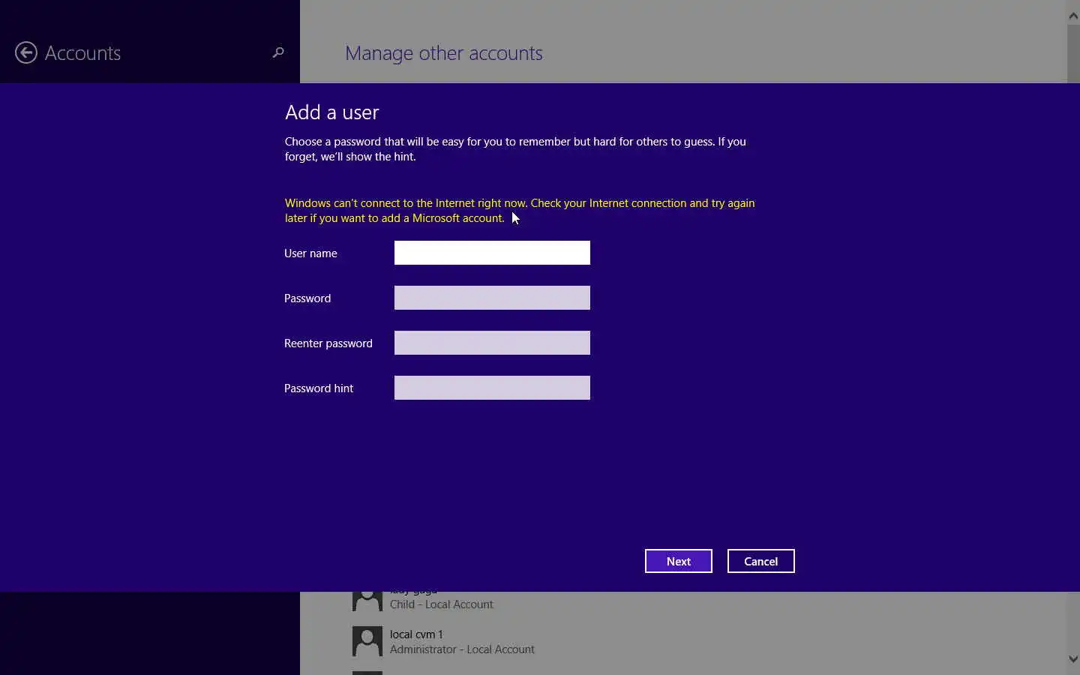Click the 'Add a user' dialog title
Image resolution: width=1080 pixels, height=675 pixels.
(332, 112)
